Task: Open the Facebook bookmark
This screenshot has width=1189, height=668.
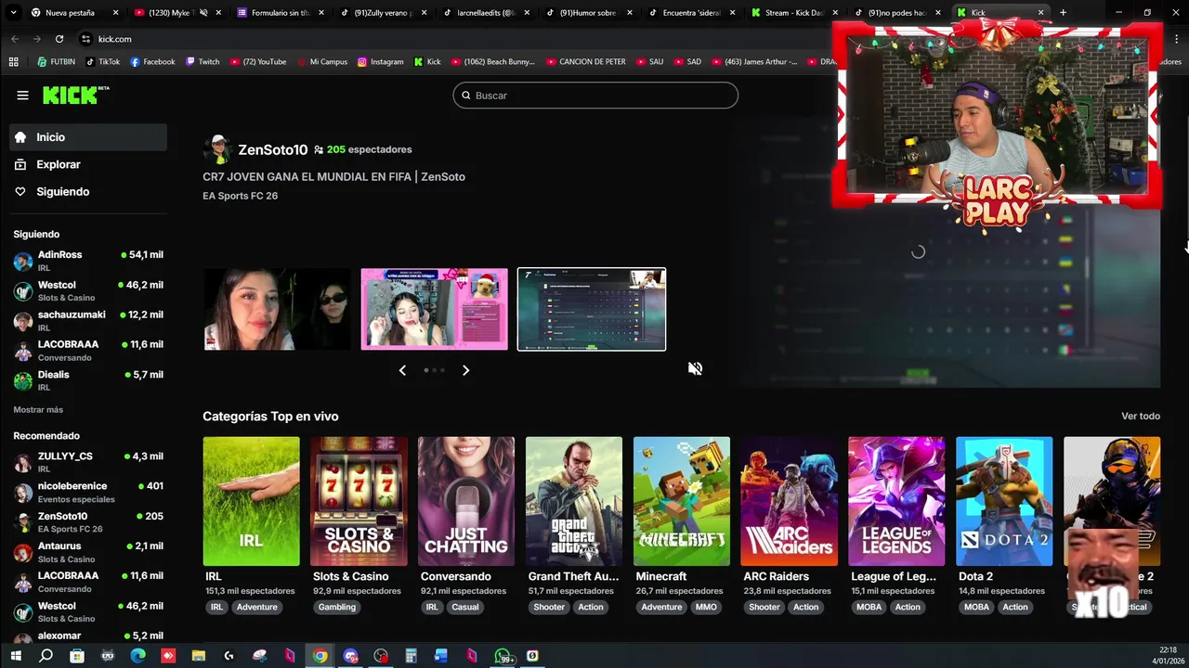Action: pyautogui.click(x=152, y=62)
